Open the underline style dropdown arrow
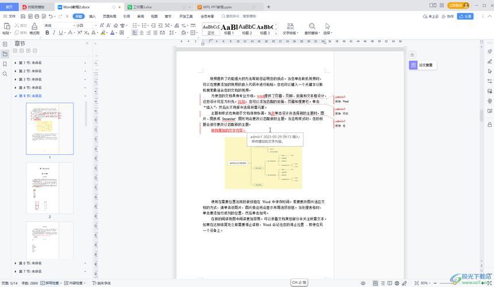The height and width of the screenshot is (287, 494). click(x=64, y=33)
